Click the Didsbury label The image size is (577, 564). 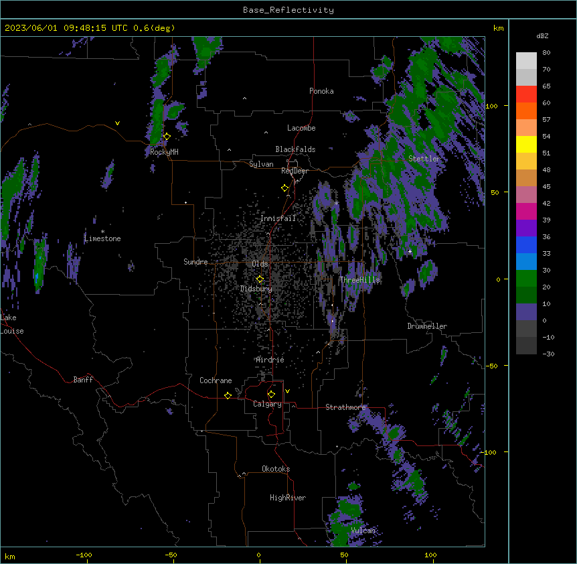click(256, 289)
